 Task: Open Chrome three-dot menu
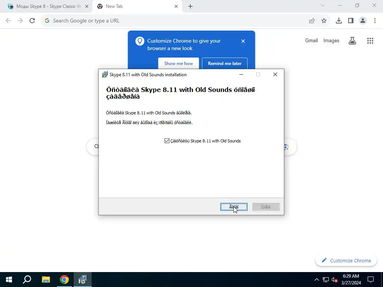[375, 21]
